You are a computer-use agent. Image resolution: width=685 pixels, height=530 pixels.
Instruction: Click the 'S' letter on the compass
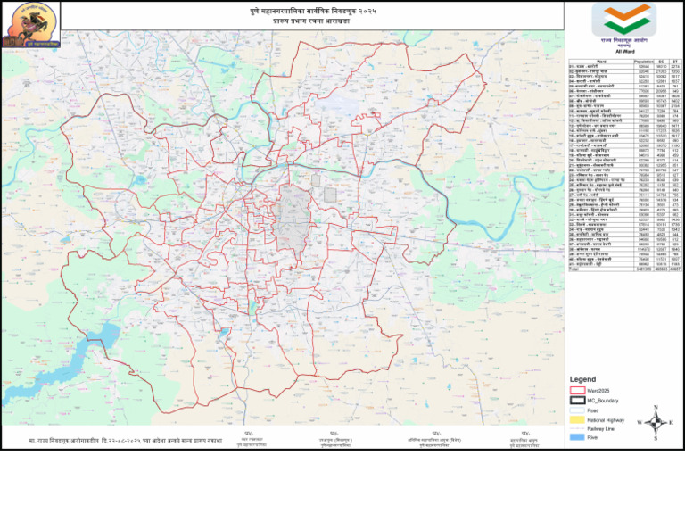click(x=656, y=438)
